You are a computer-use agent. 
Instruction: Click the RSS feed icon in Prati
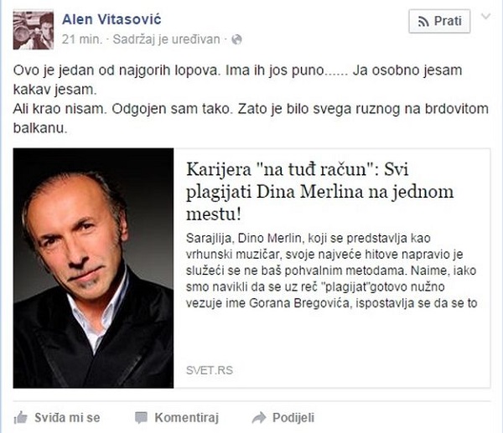(423, 22)
